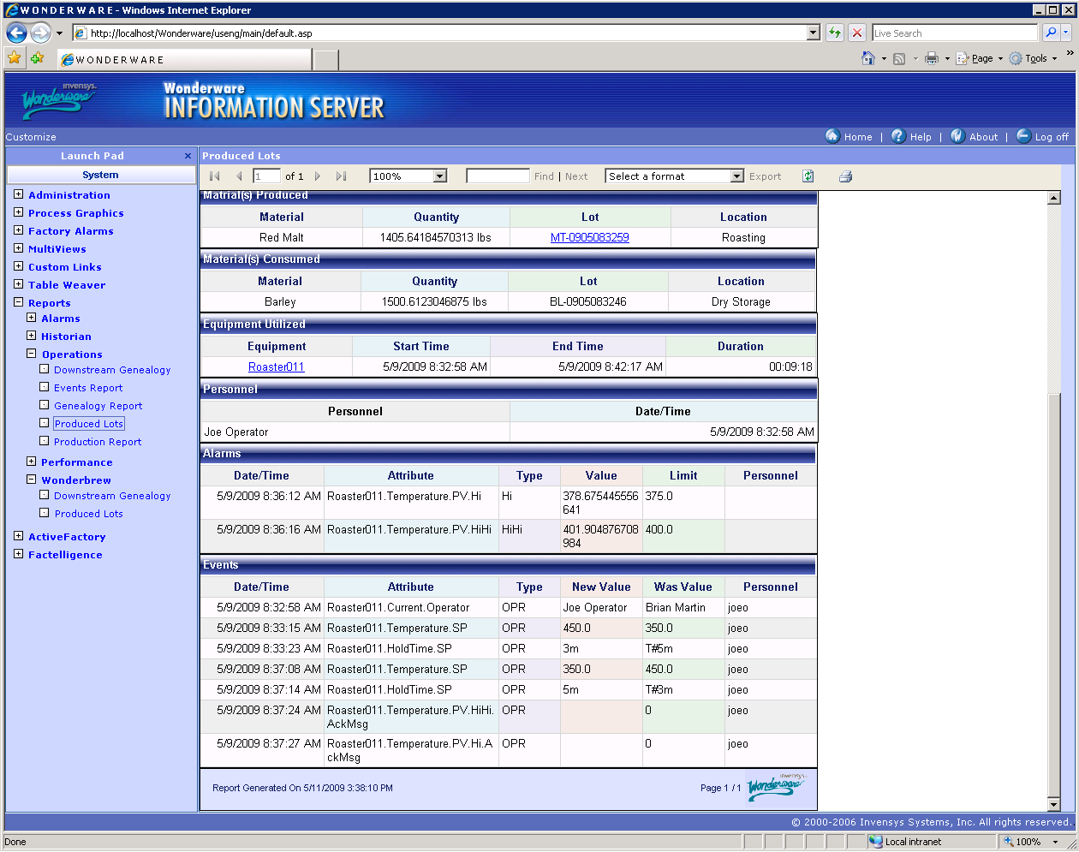This screenshot has width=1079, height=852.
Task: Click the Add to Favorites icon
Action: (37, 58)
